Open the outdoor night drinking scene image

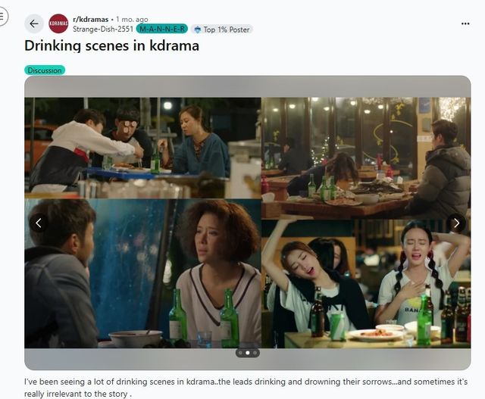[142, 148]
